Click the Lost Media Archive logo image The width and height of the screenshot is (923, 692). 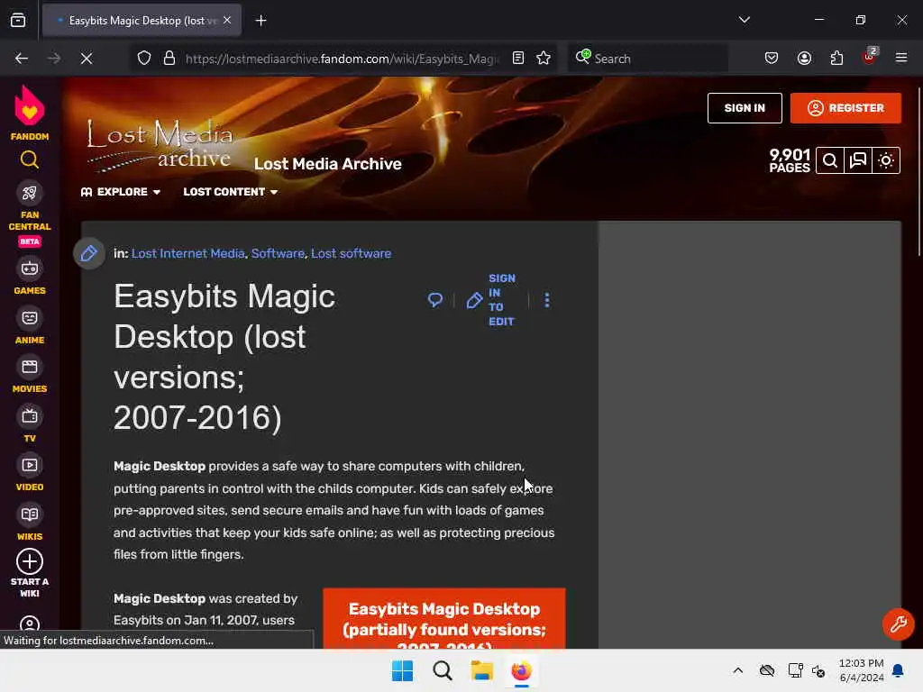(x=160, y=145)
